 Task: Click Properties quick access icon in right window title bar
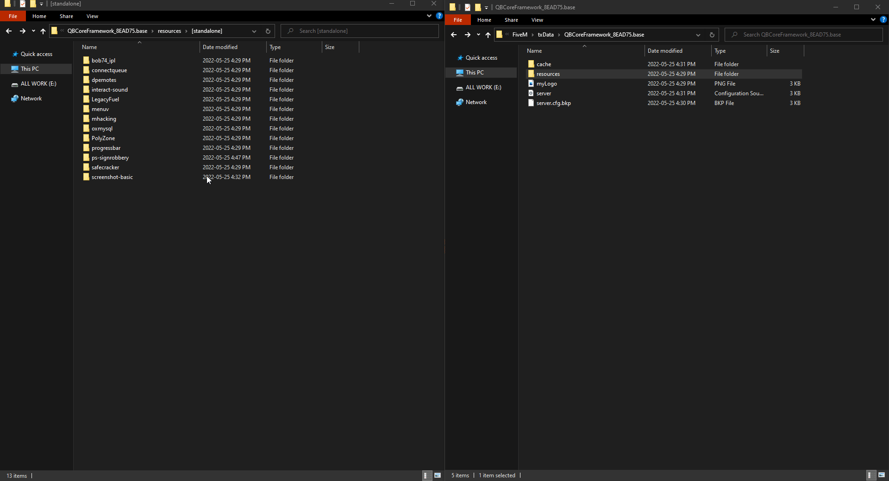tap(468, 7)
